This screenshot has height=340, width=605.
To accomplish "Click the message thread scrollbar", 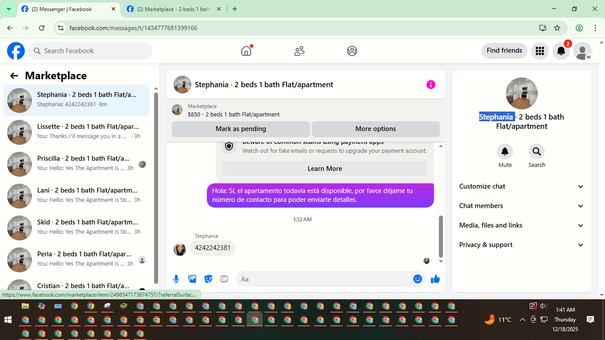I will point(441,236).
